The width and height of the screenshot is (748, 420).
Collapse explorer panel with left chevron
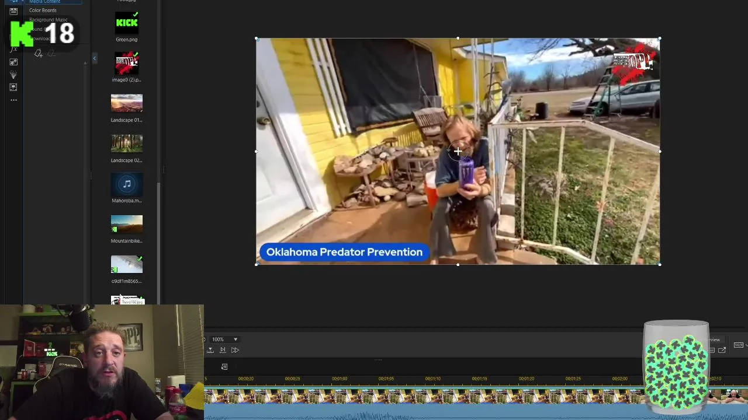94,58
